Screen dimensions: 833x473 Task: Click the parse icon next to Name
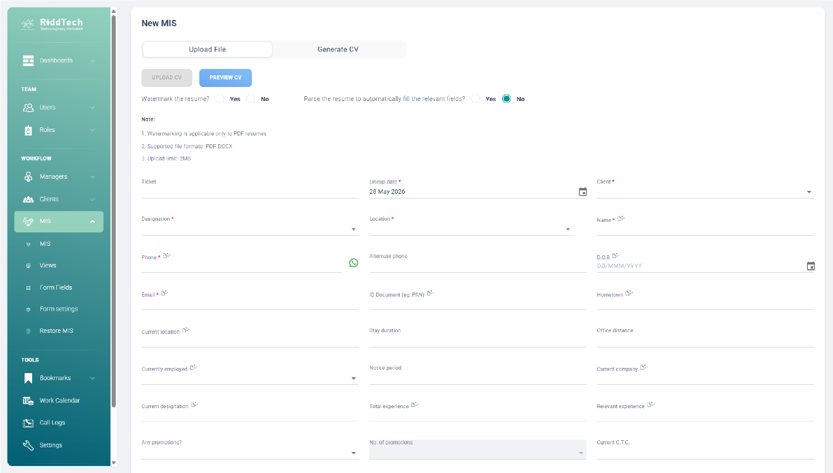coord(621,219)
